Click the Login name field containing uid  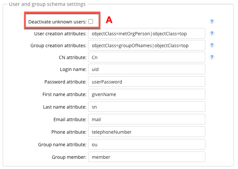pos(147,69)
